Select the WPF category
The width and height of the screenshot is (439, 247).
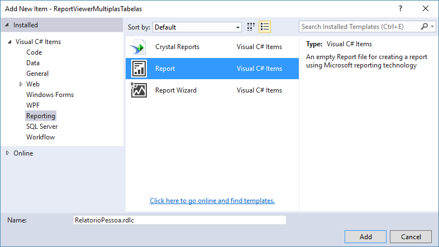pyautogui.click(x=33, y=105)
